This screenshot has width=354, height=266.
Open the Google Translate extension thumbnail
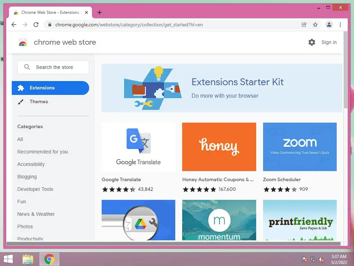click(x=138, y=147)
